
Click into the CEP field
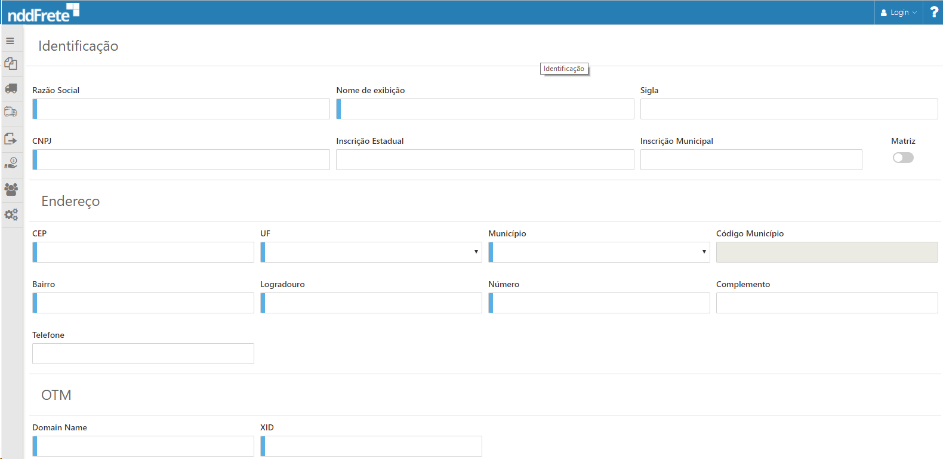144,252
